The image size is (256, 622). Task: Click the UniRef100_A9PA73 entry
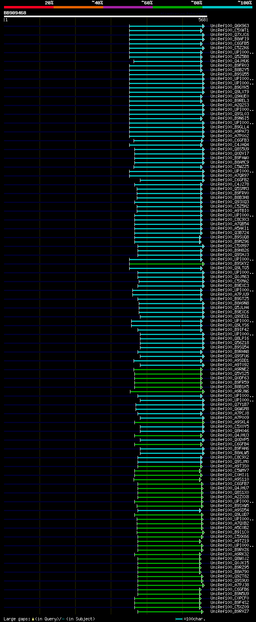[x=230, y=132]
